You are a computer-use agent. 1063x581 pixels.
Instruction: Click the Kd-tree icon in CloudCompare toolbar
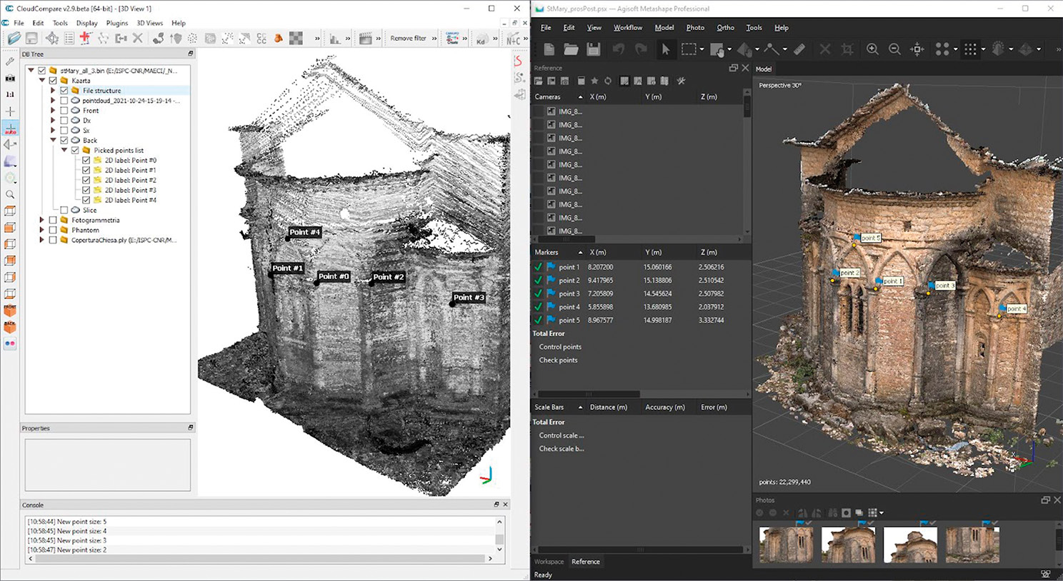coord(482,39)
